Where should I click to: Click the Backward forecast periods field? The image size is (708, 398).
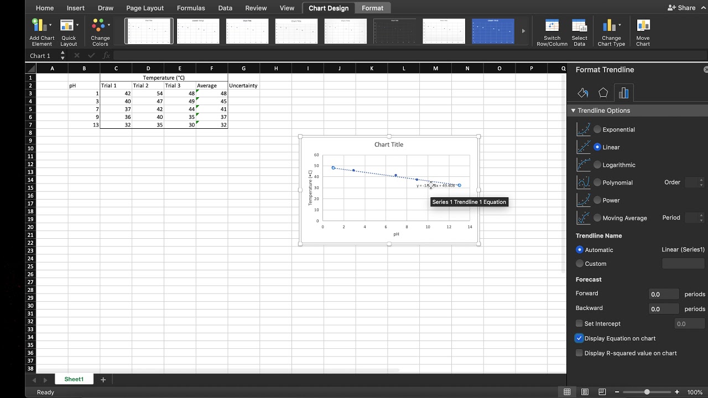tap(664, 308)
